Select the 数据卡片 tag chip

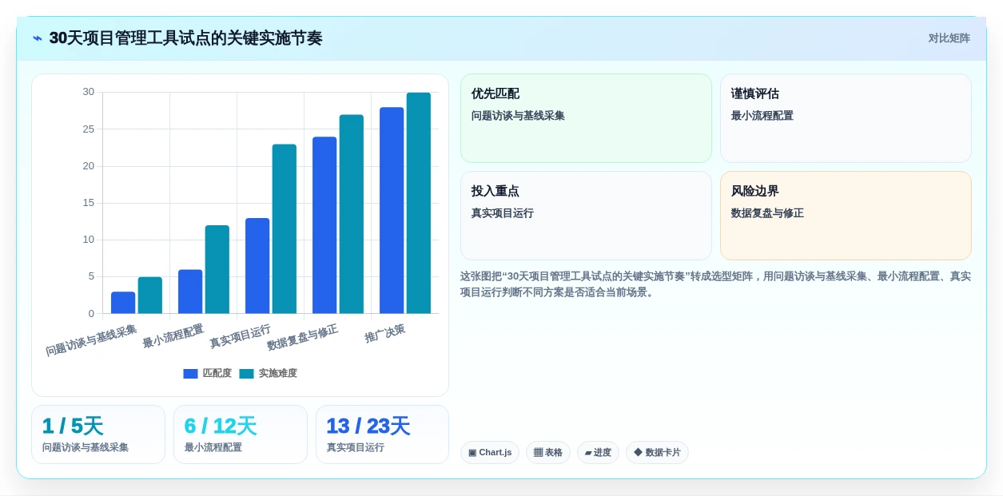[x=657, y=452]
